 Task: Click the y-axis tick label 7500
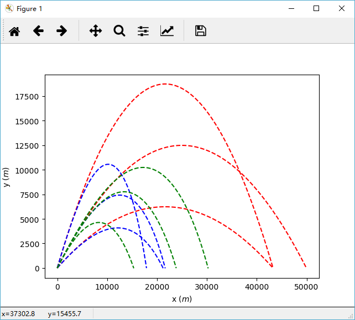[x=29, y=195]
